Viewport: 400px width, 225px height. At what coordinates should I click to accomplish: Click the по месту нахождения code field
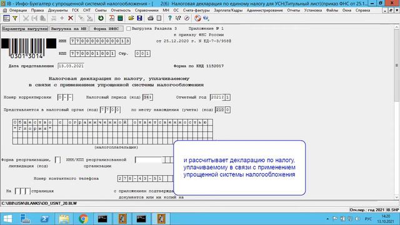[222, 110]
